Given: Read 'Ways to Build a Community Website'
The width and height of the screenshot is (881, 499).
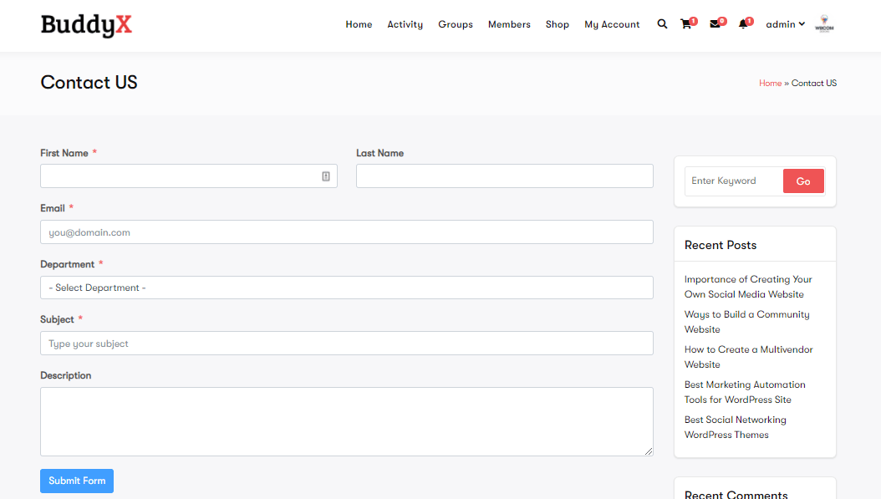Looking at the screenshot, I should (x=746, y=321).
